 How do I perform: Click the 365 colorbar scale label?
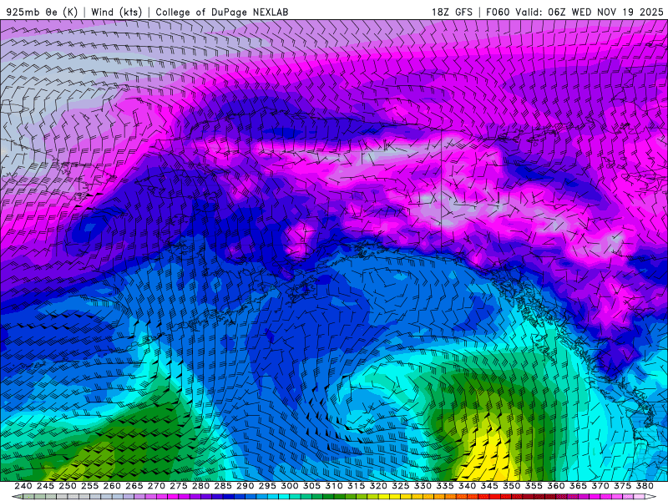pos(578,486)
